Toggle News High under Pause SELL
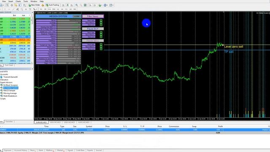Viewport: 270px width, 152px height. click(x=101, y=44)
